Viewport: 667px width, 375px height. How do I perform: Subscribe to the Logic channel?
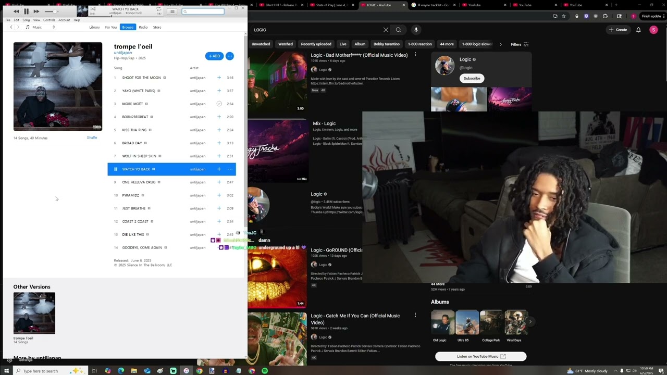[472, 78]
